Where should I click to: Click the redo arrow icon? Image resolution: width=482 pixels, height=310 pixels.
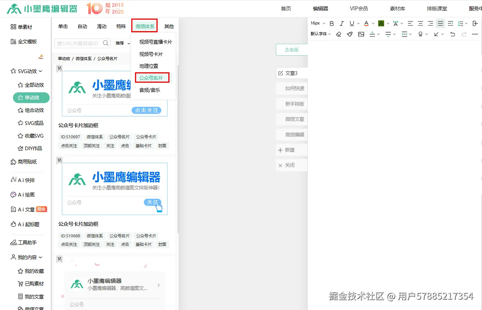pyautogui.click(x=464, y=34)
